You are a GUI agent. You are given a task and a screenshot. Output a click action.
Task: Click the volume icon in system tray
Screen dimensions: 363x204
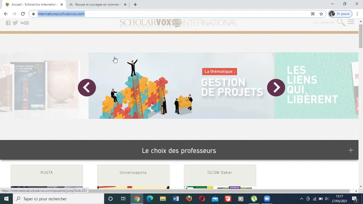(x=327, y=199)
